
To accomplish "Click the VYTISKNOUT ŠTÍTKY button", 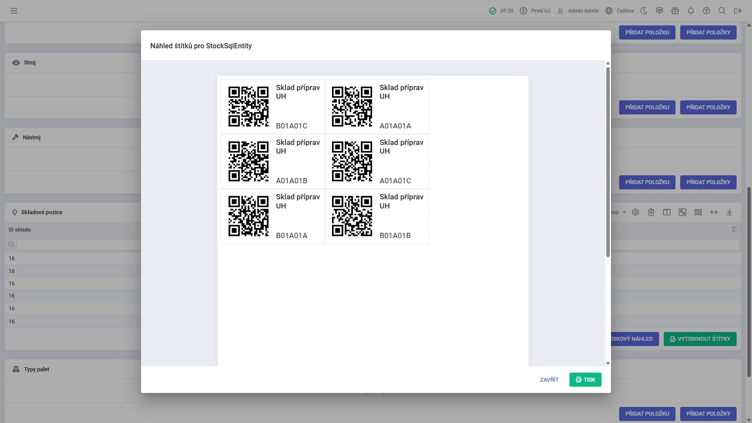I will [700, 339].
